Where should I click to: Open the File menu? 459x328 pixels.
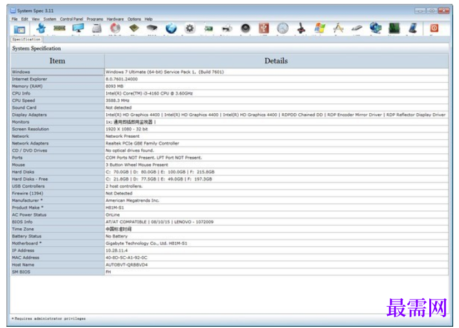pyautogui.click(x=14, y=19)
